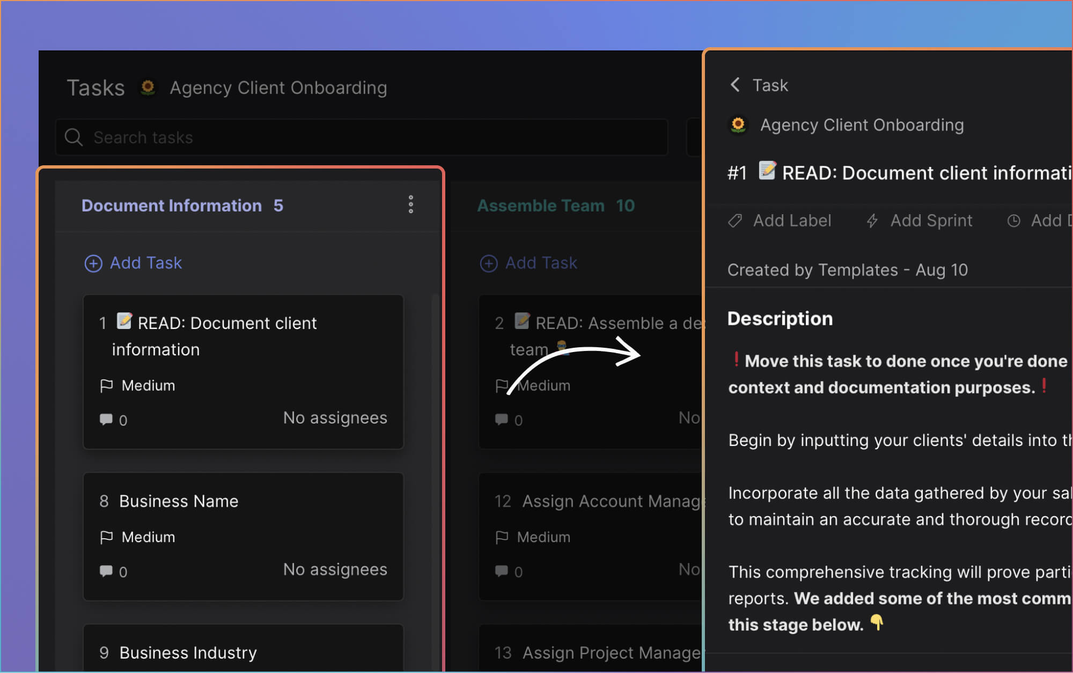Open the assignee picker via No assignees on task 1

pos(335,418)
